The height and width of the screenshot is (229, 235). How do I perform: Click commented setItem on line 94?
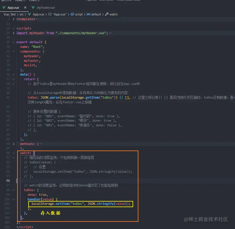pos(83,172)
